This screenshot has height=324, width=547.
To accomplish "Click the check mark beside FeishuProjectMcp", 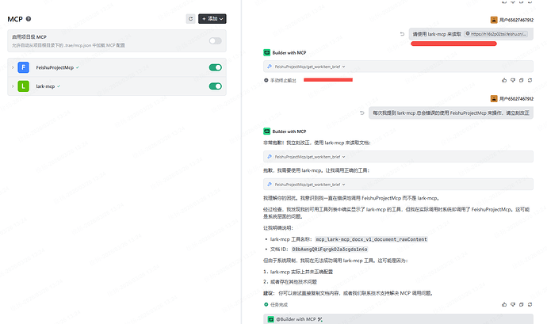I will tap(78, 67).
